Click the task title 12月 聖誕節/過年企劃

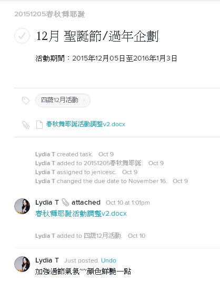click(x=97, y=36)
